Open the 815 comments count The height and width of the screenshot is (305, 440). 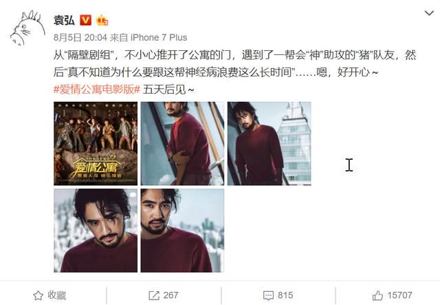pos(285,295)
